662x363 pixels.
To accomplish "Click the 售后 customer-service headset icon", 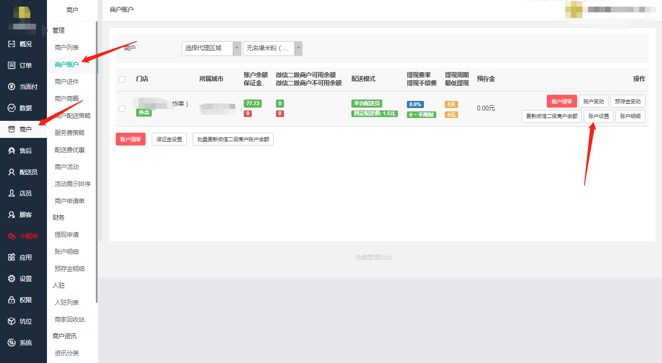I will (x=12, y=151).
